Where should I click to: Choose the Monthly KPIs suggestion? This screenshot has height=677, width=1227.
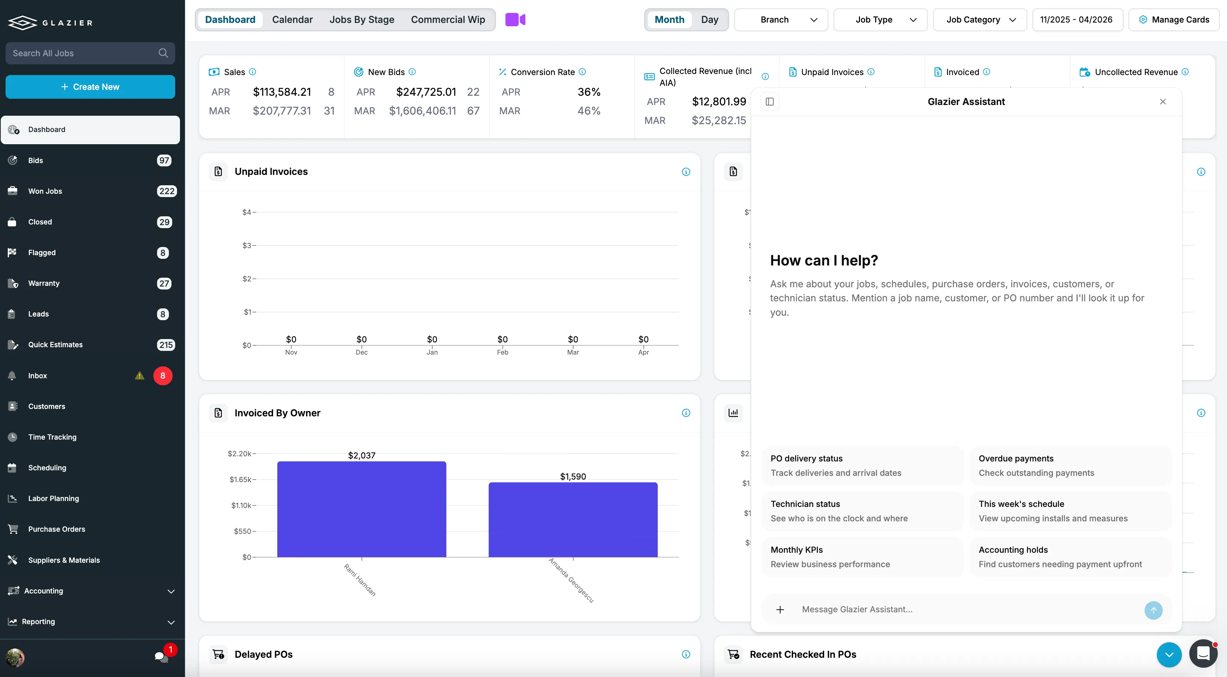coord(863,557)
